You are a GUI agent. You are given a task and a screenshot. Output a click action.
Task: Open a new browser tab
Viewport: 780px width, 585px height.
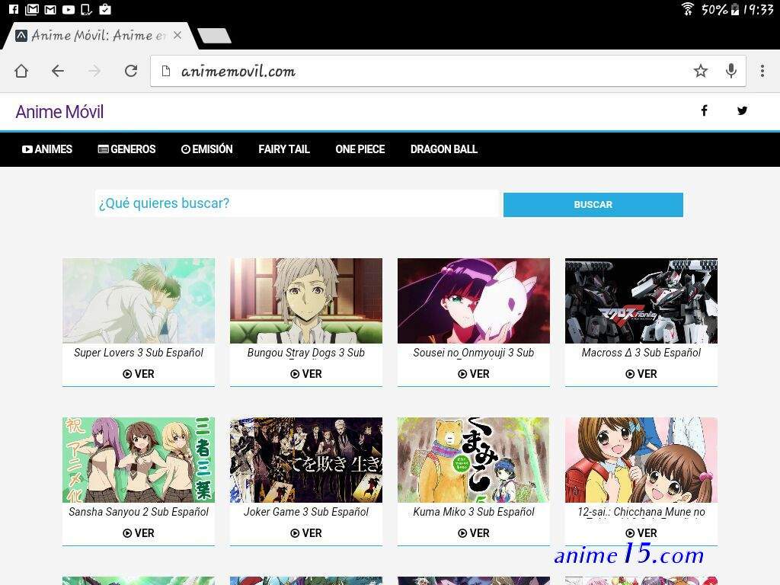(x=214, y=35)
